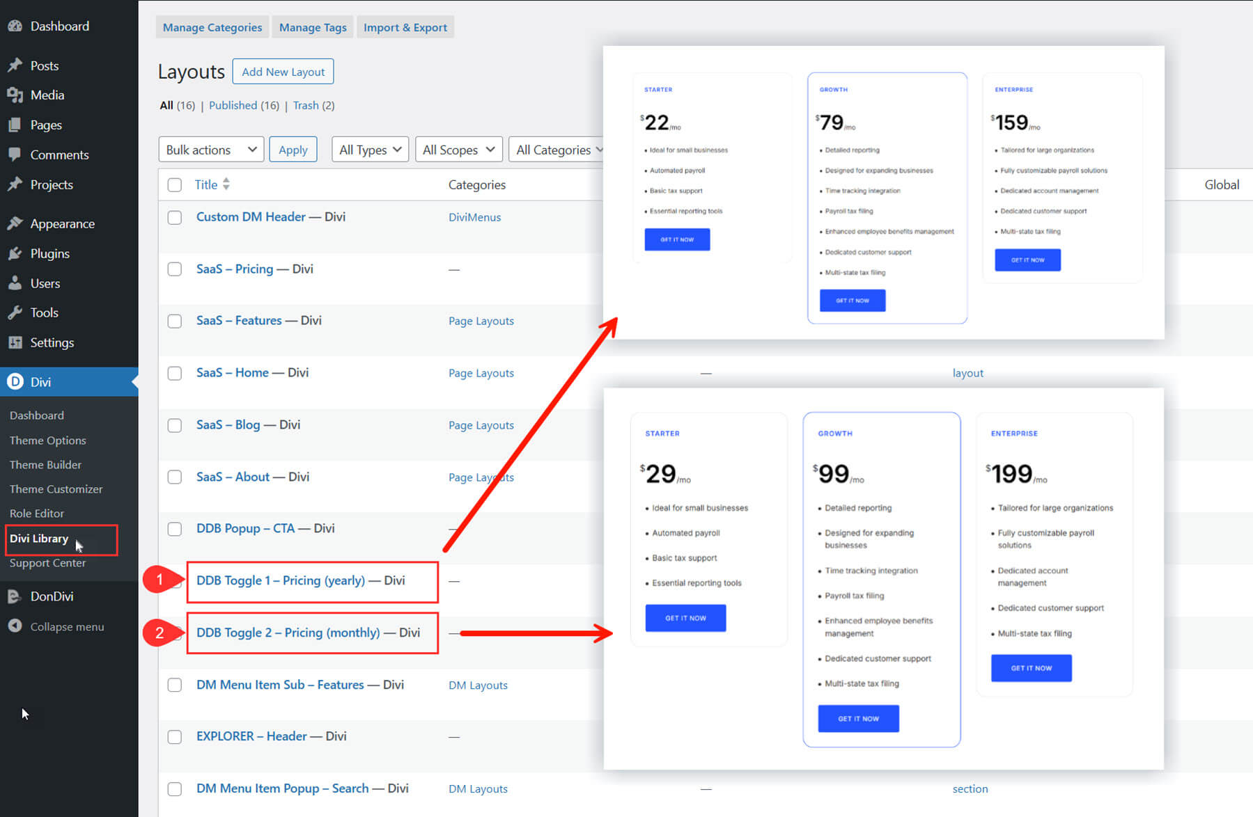This screenshot has height=817, width=1253.
Task: Click the Divi logo icon in sidebar
Action: [x=15, y=381]
